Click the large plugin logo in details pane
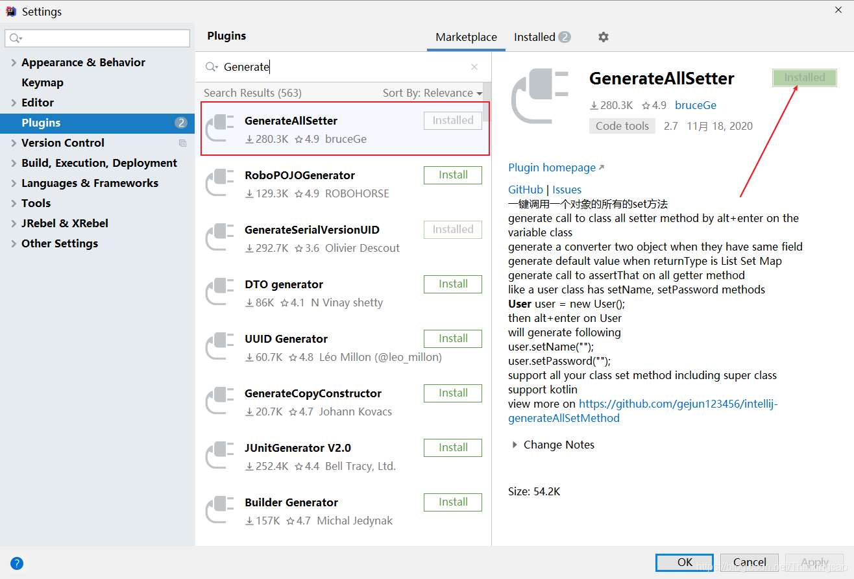 coord(539,96)
